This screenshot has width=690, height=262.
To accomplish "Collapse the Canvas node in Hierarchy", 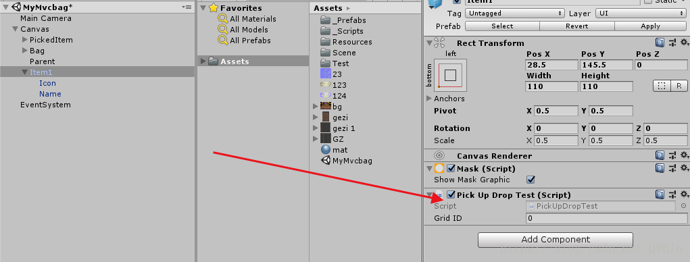I will pos(16,30).
